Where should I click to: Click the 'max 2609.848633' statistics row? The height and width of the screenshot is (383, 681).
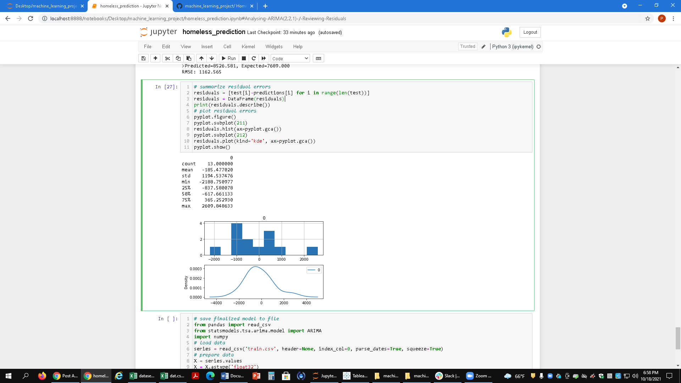point(207,206)
